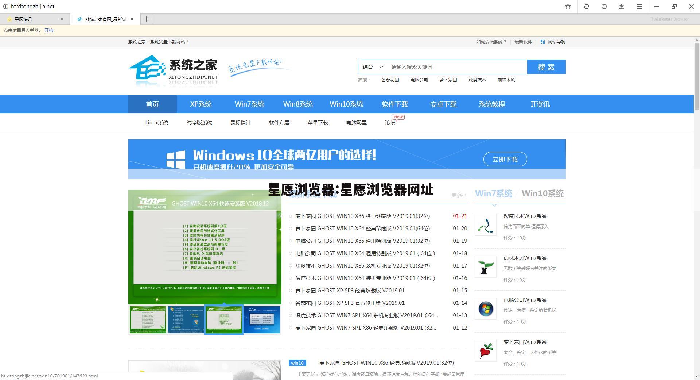
Task: Click the site info icon in the address bar
Action: [x=5, y=7]
